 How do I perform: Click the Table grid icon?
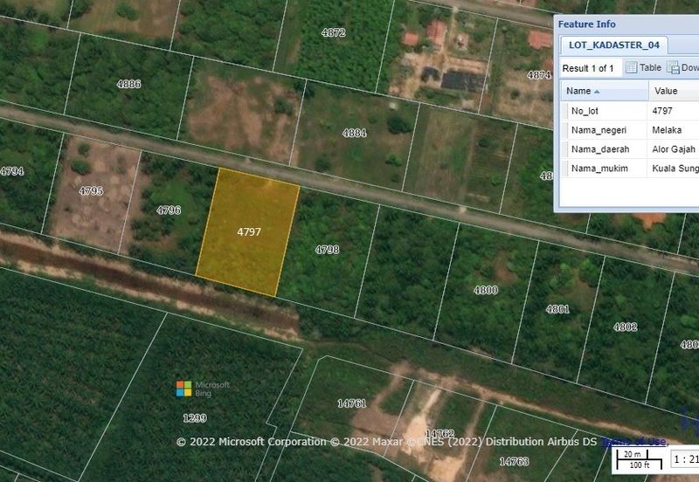coord(631,68)
